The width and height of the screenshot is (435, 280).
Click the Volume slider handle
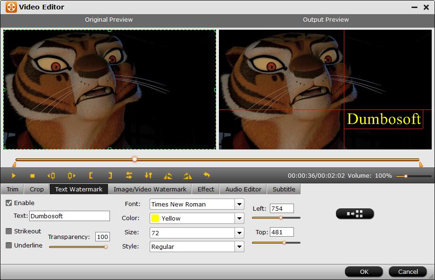[405, 176]
